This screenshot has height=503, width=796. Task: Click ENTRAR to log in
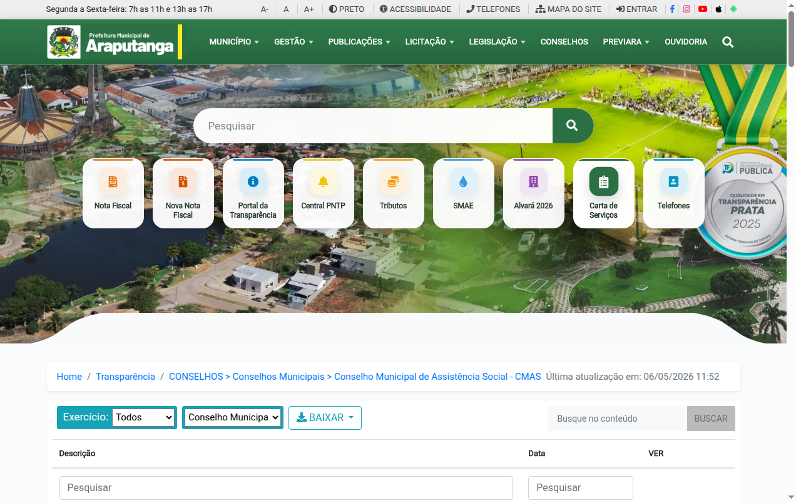point(636,9)
